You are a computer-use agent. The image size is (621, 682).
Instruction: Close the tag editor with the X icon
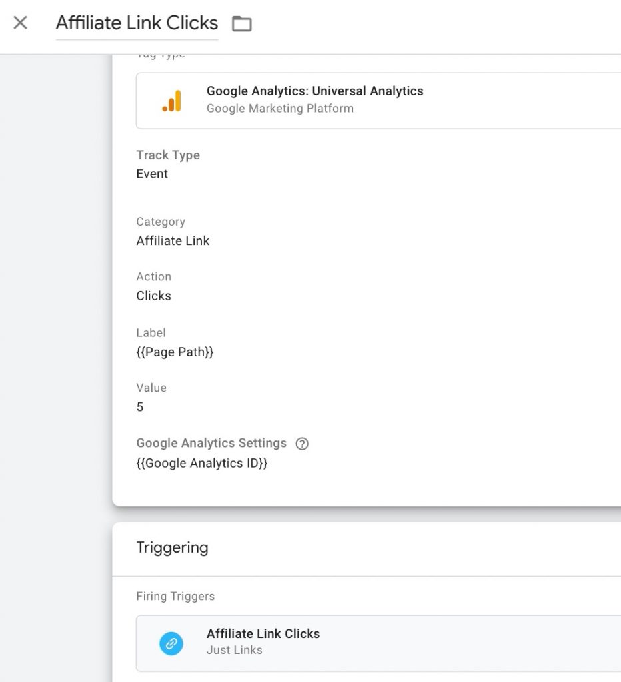tap(20, 22)
